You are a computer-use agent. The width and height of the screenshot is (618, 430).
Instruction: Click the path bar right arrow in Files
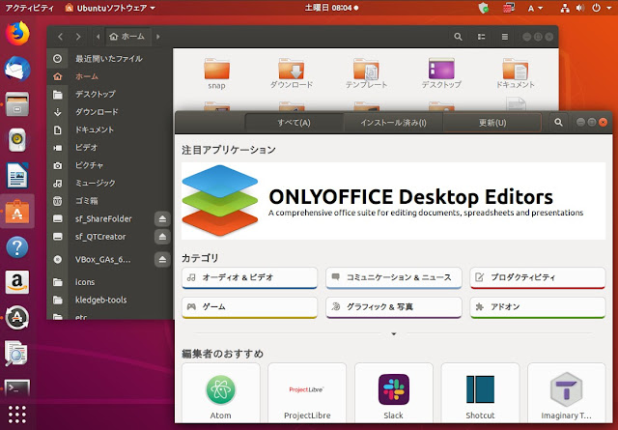158,37
